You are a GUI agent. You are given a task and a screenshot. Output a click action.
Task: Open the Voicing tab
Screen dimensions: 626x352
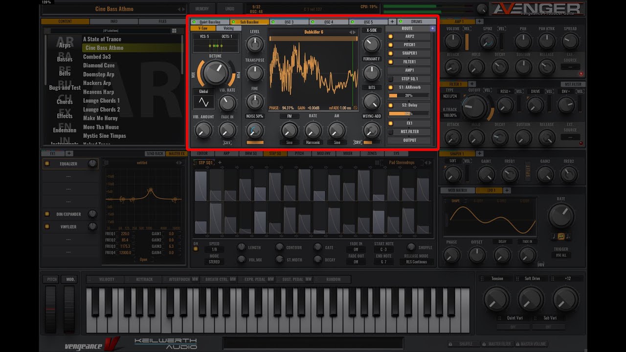[x=228, y=28]
